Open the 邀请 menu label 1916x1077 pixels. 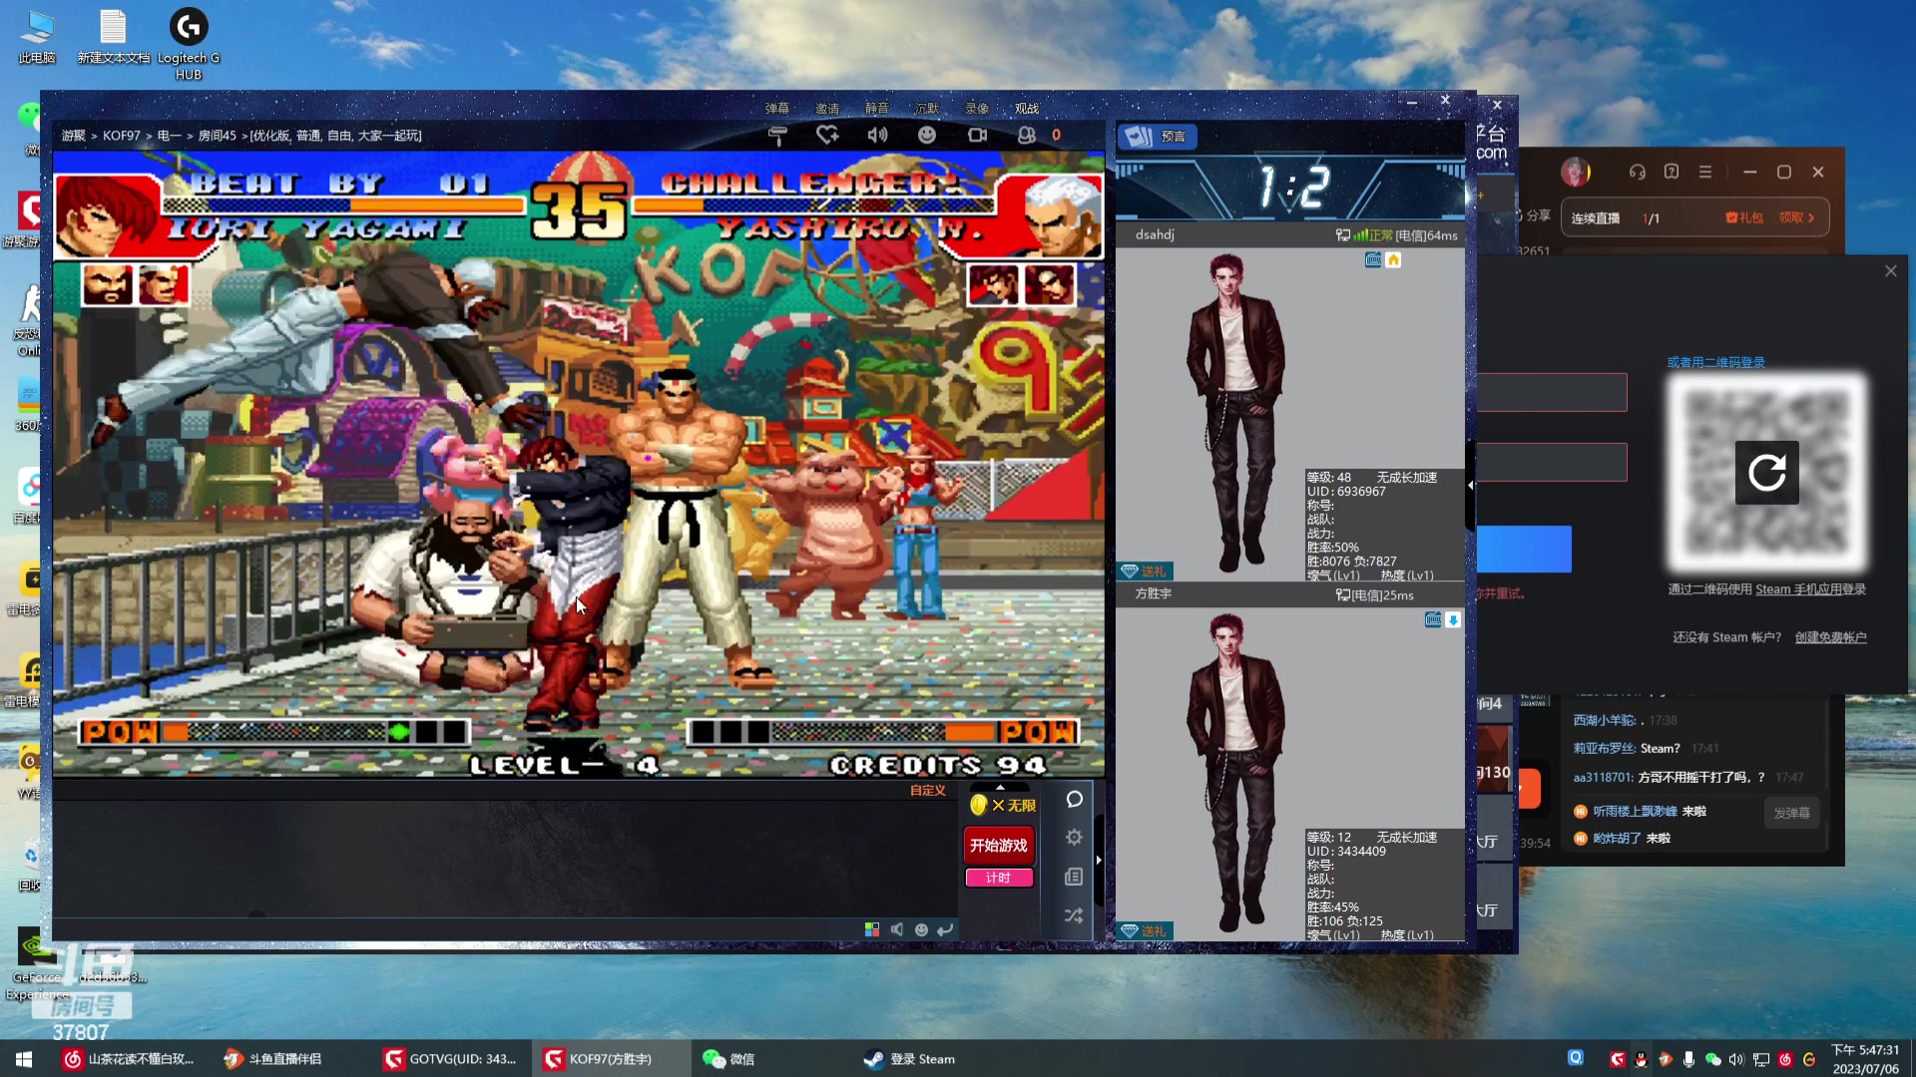(x=827, y=109)
